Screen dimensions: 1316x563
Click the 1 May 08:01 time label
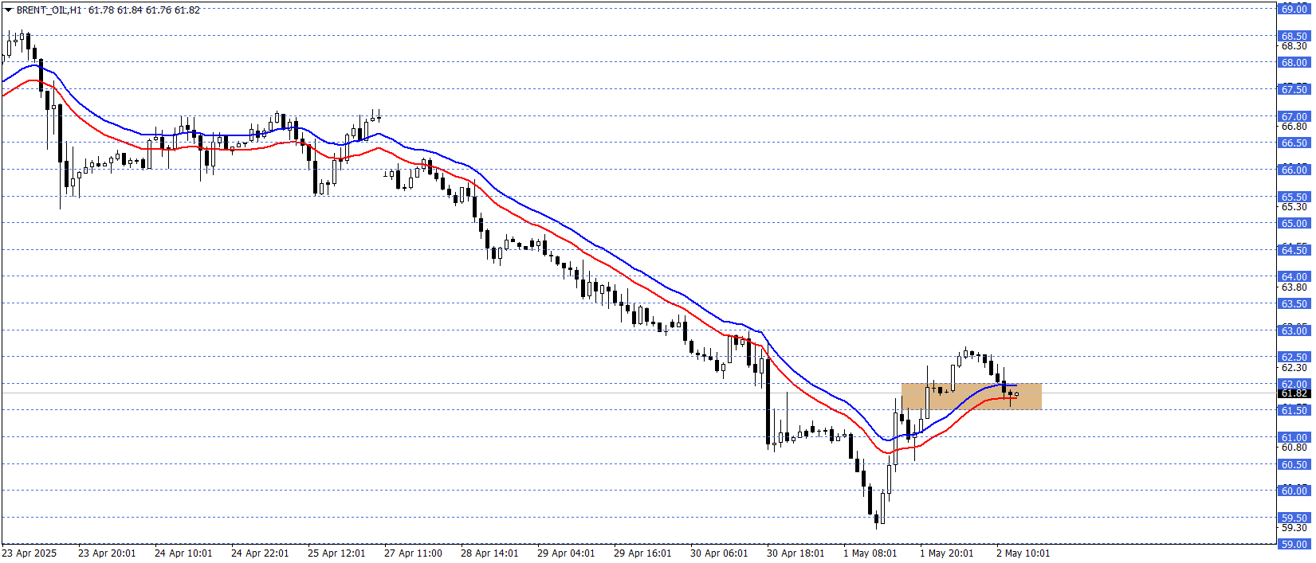click(870, 553)
